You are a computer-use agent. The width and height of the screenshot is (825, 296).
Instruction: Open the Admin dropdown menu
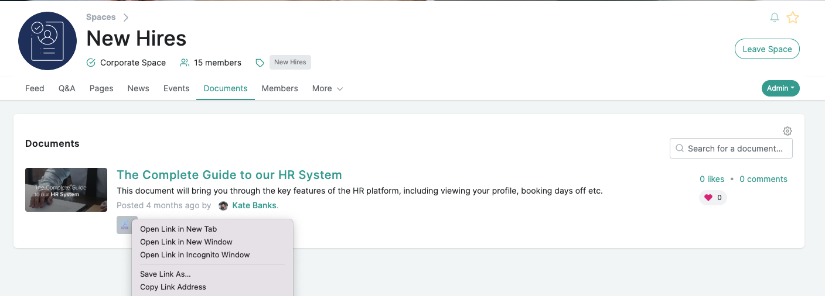pyautogui.click(x=780, y=88)
